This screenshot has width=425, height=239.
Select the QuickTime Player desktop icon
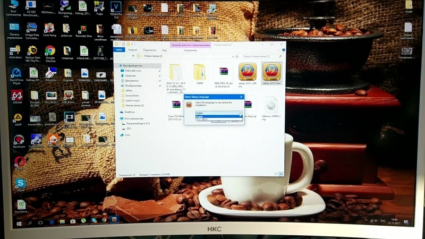pos(16,74)
